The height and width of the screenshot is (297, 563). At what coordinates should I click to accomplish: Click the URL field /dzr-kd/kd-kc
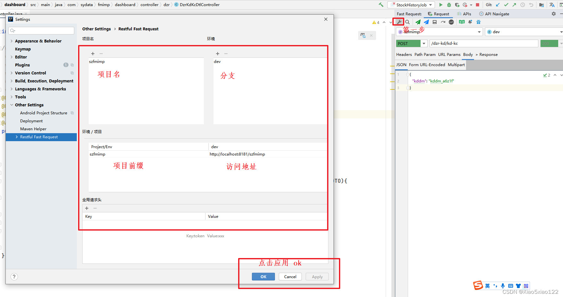tap(484, 43)
